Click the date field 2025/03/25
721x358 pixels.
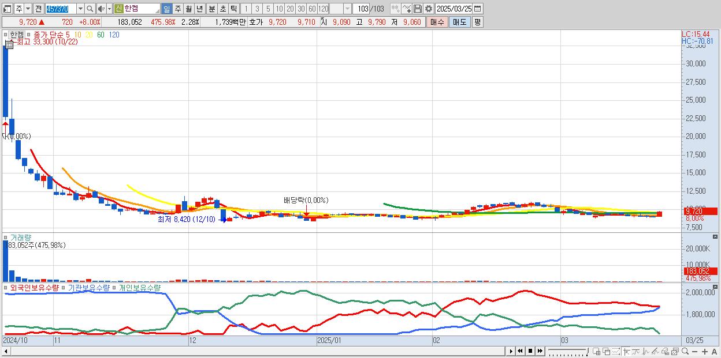(x=454, y=9)
